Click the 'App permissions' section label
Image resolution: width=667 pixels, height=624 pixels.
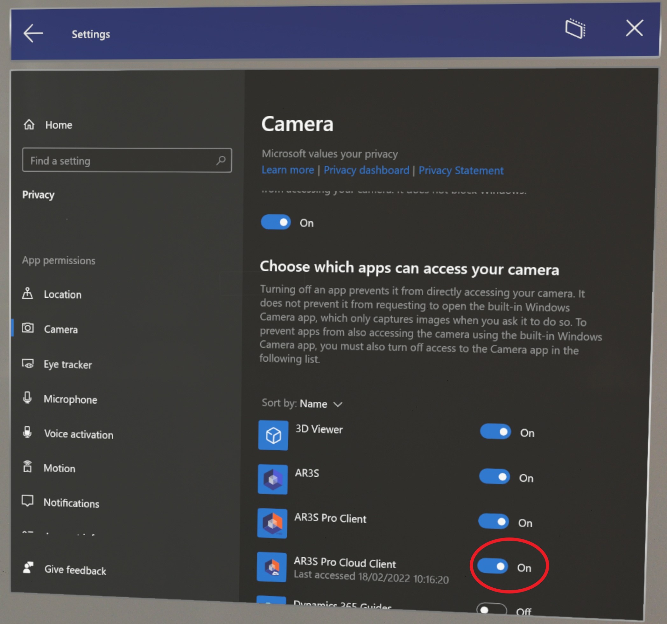pyautogui.click(x=59, y=260)
